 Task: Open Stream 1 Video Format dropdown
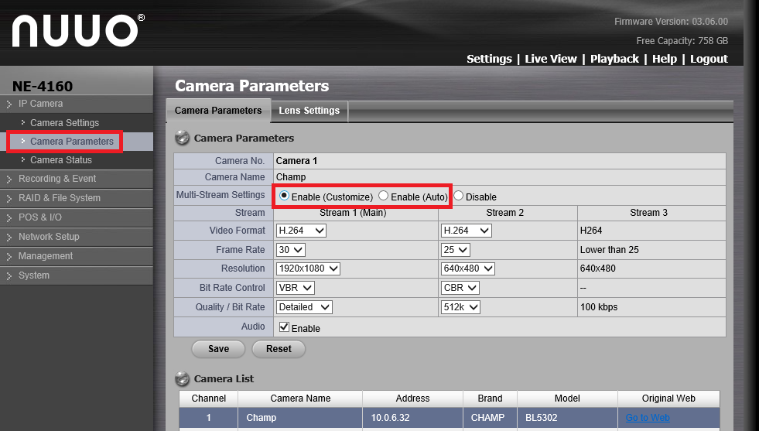[x=301, y=231]
